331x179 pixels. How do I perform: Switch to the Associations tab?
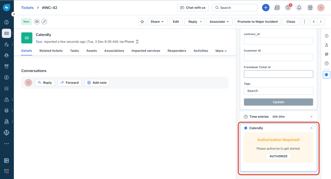(114, 51)
